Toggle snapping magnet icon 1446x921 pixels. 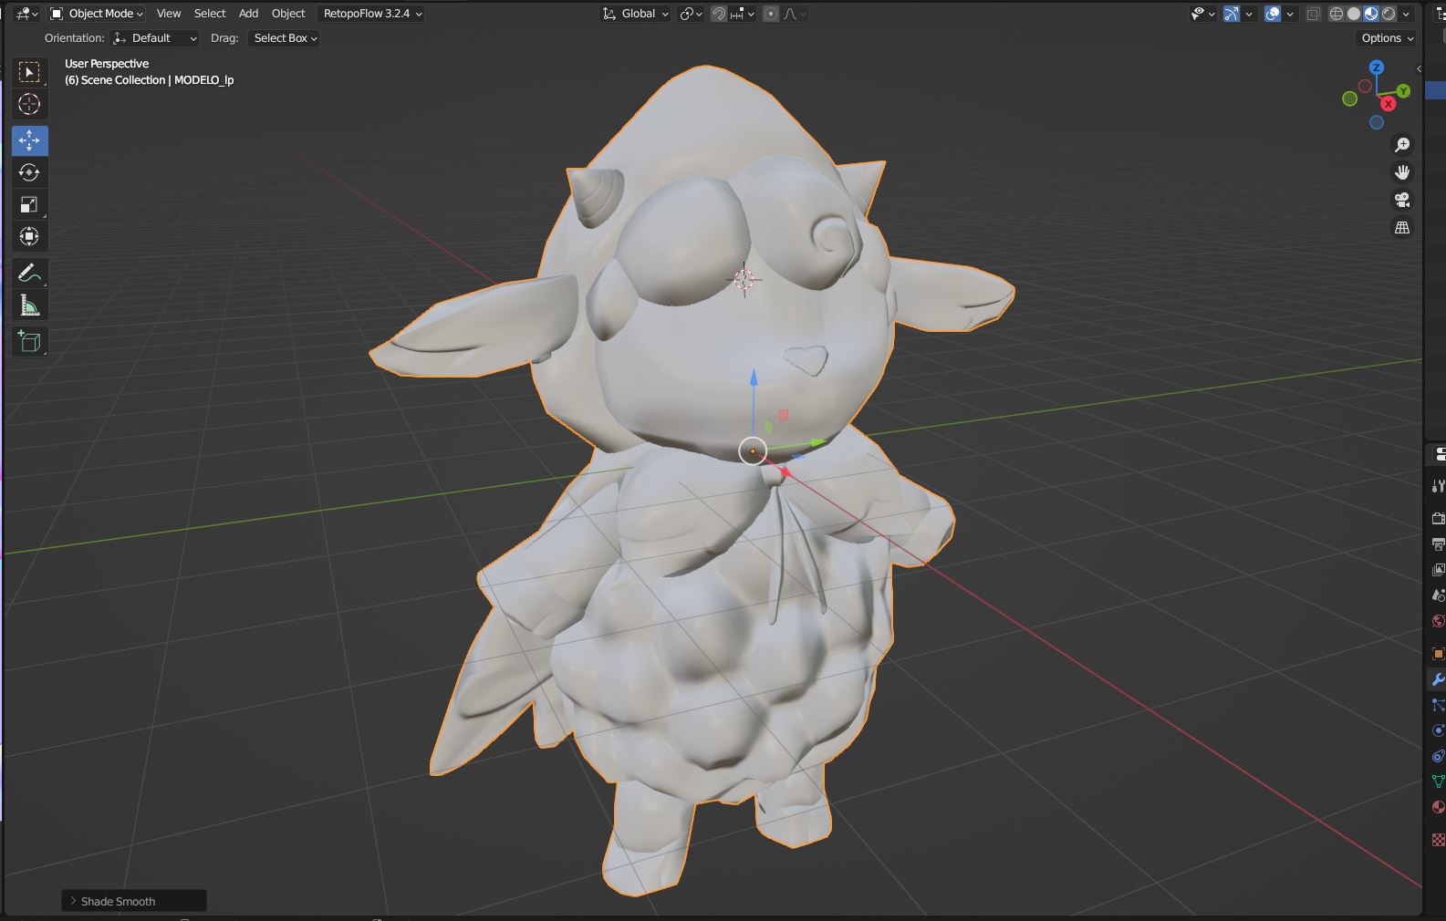(719, 14)
